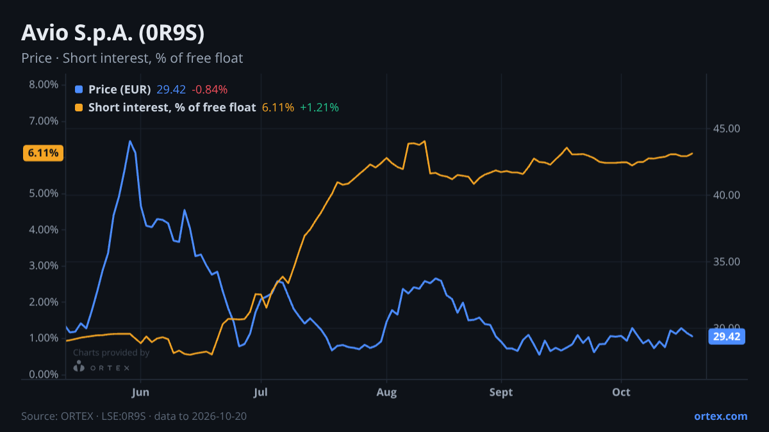Click the 6.11% short interest legend value

pos(278,108)
